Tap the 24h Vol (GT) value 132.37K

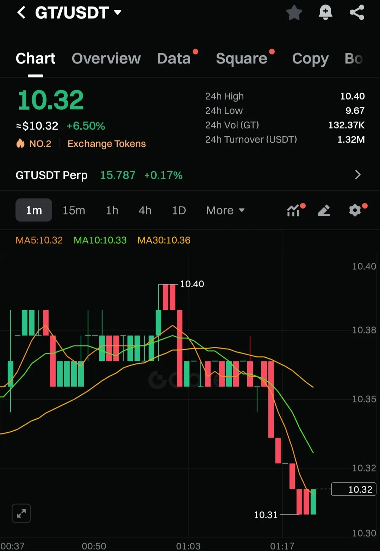(347, 125)
